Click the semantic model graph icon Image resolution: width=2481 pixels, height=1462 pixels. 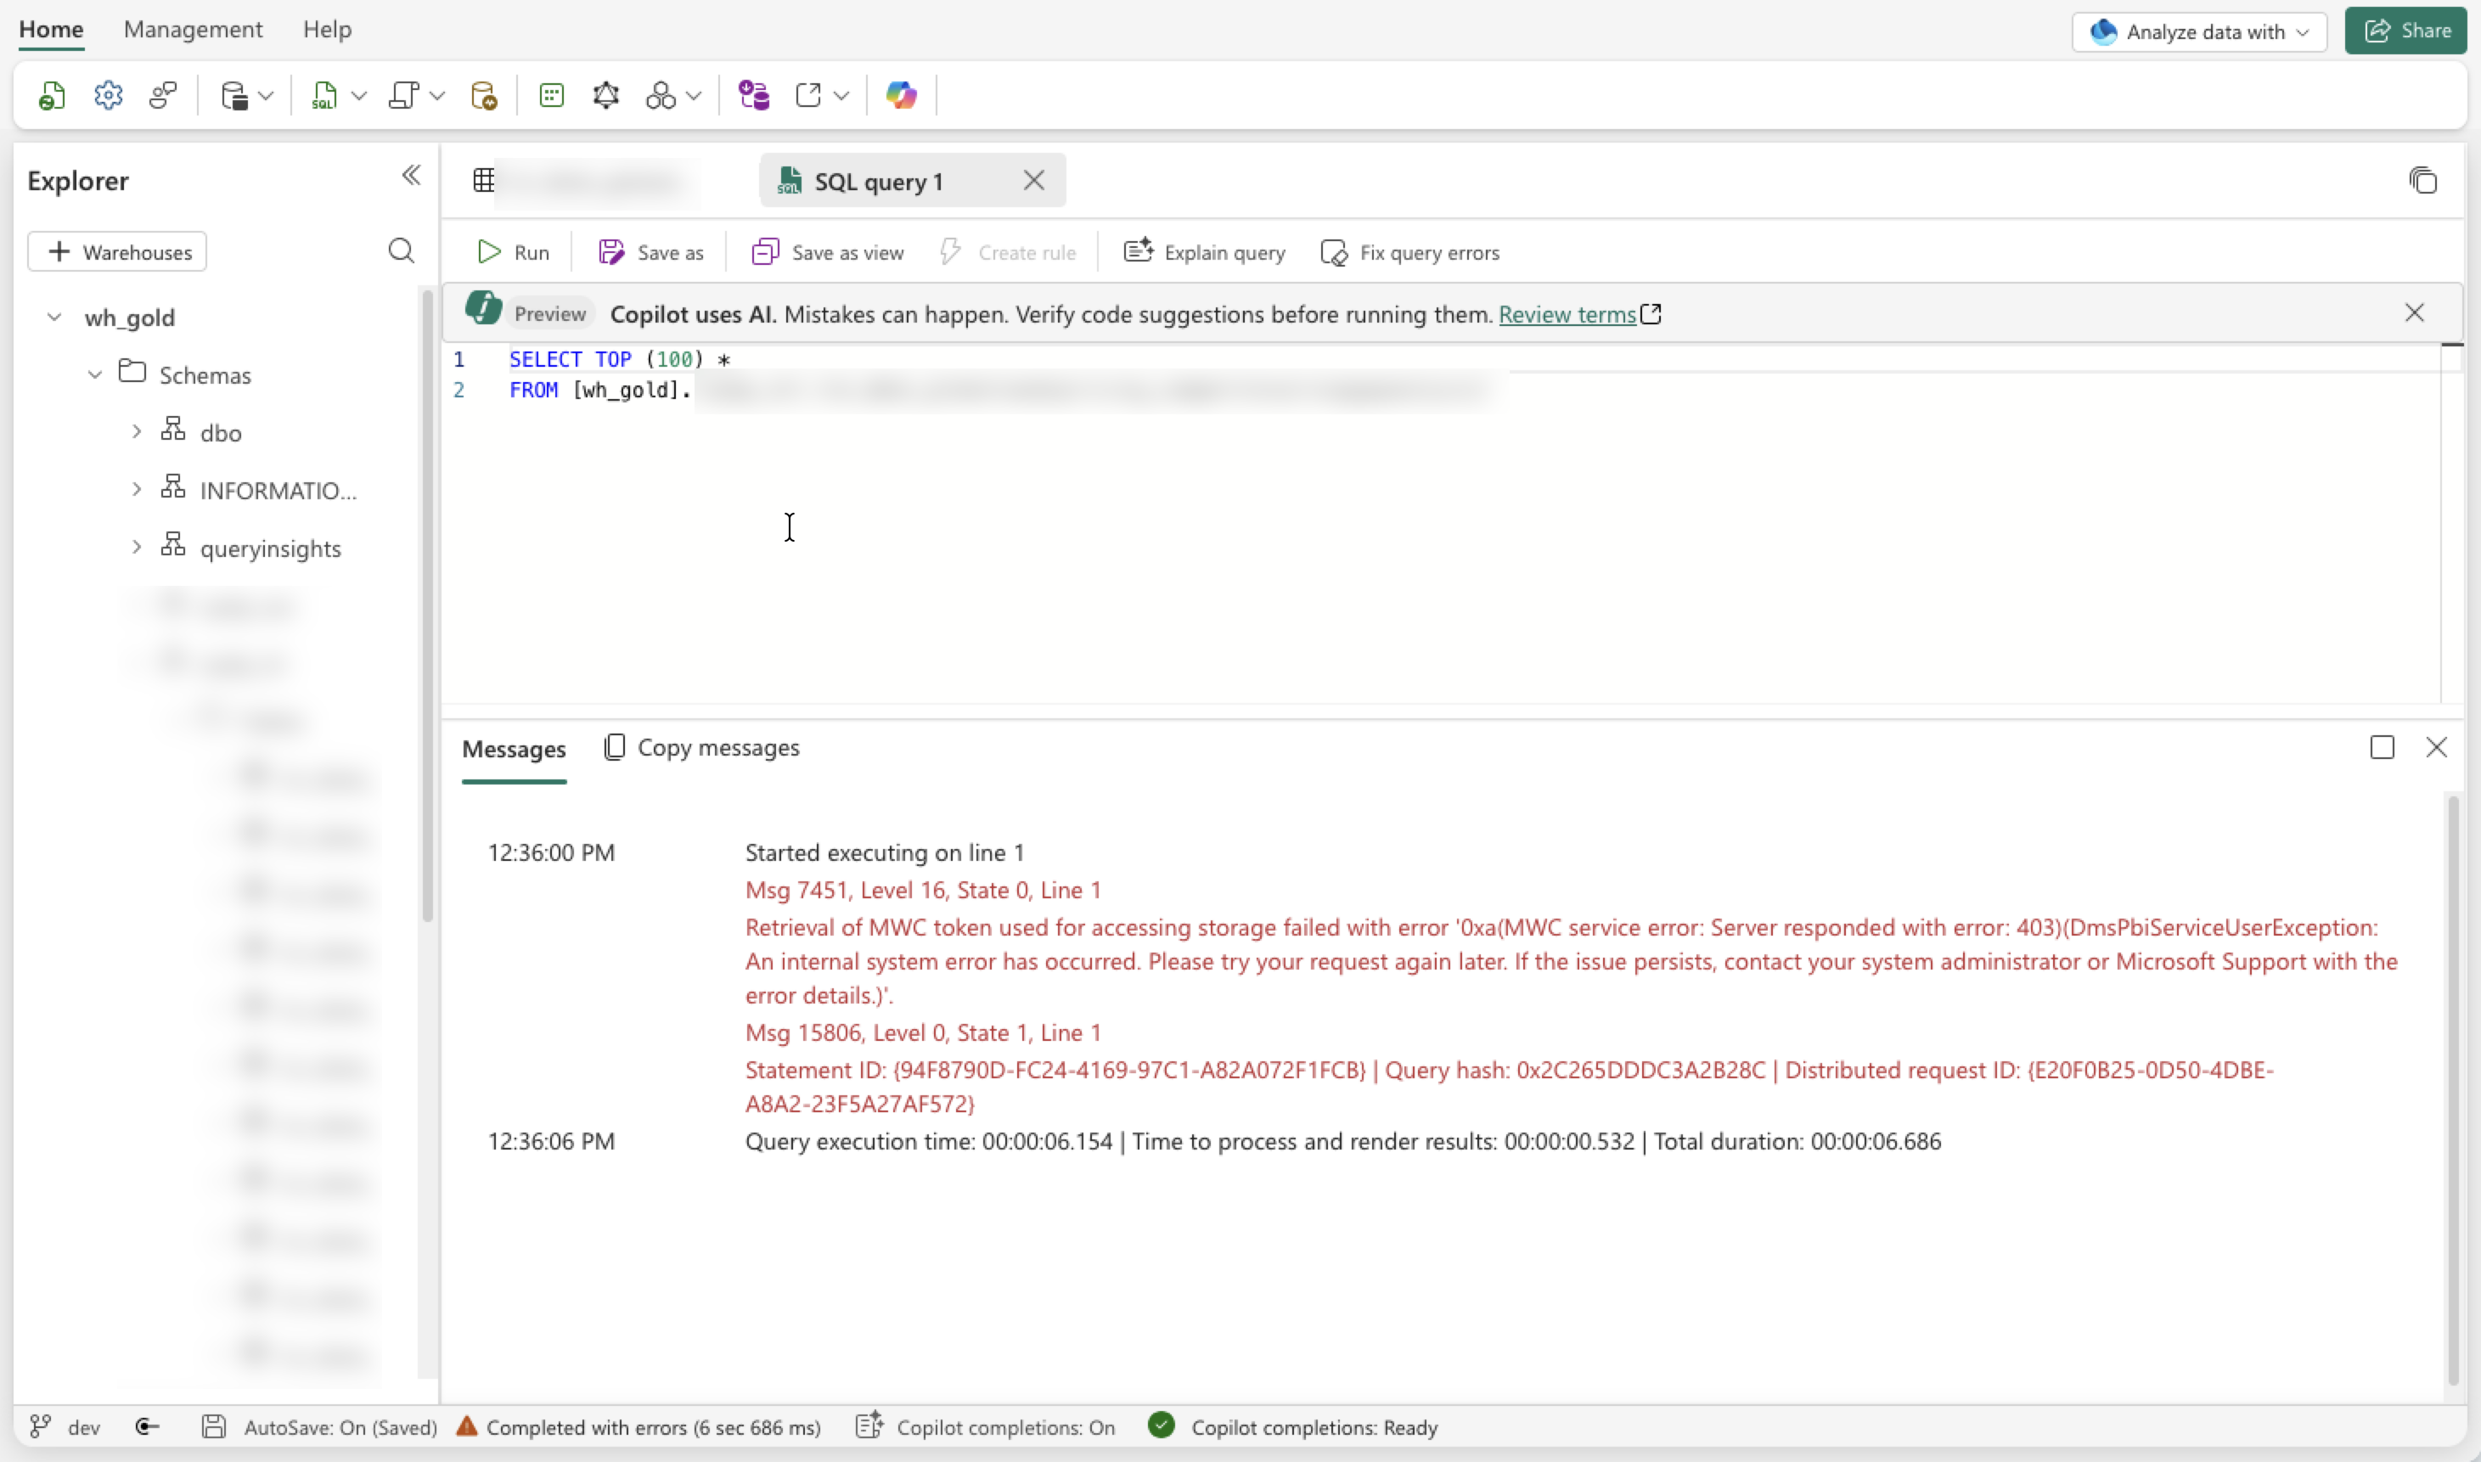[x=606, y=96]
